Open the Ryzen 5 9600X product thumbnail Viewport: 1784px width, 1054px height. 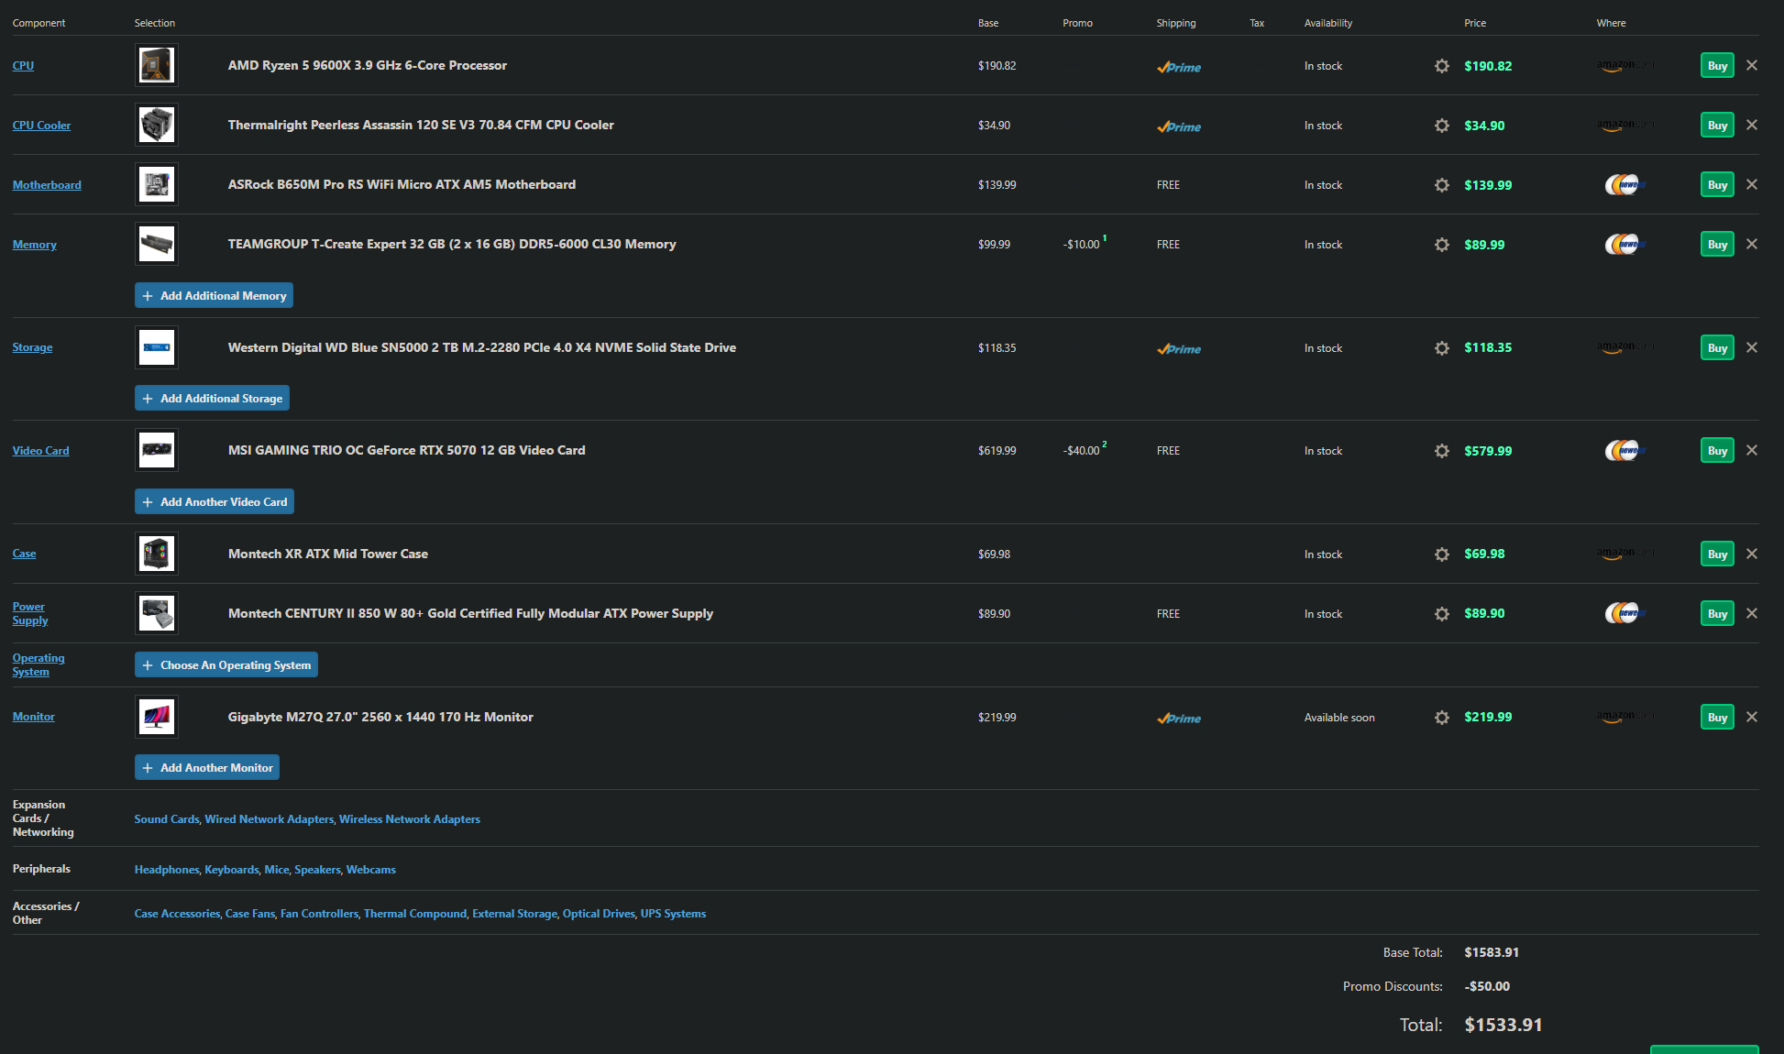[x=157, y=65]
